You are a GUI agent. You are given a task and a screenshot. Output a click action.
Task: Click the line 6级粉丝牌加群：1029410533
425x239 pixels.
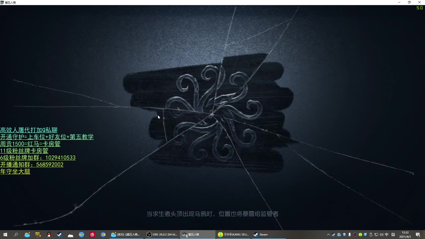pos(38,158)
